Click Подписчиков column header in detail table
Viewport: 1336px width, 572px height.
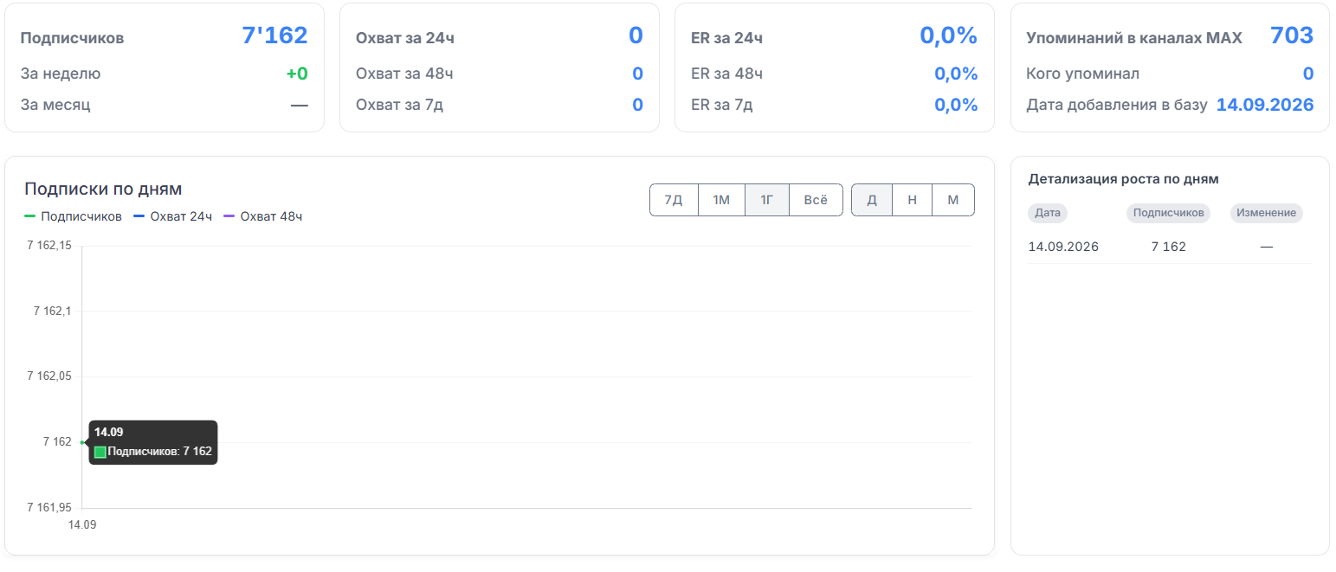[x=1168, y=213]
